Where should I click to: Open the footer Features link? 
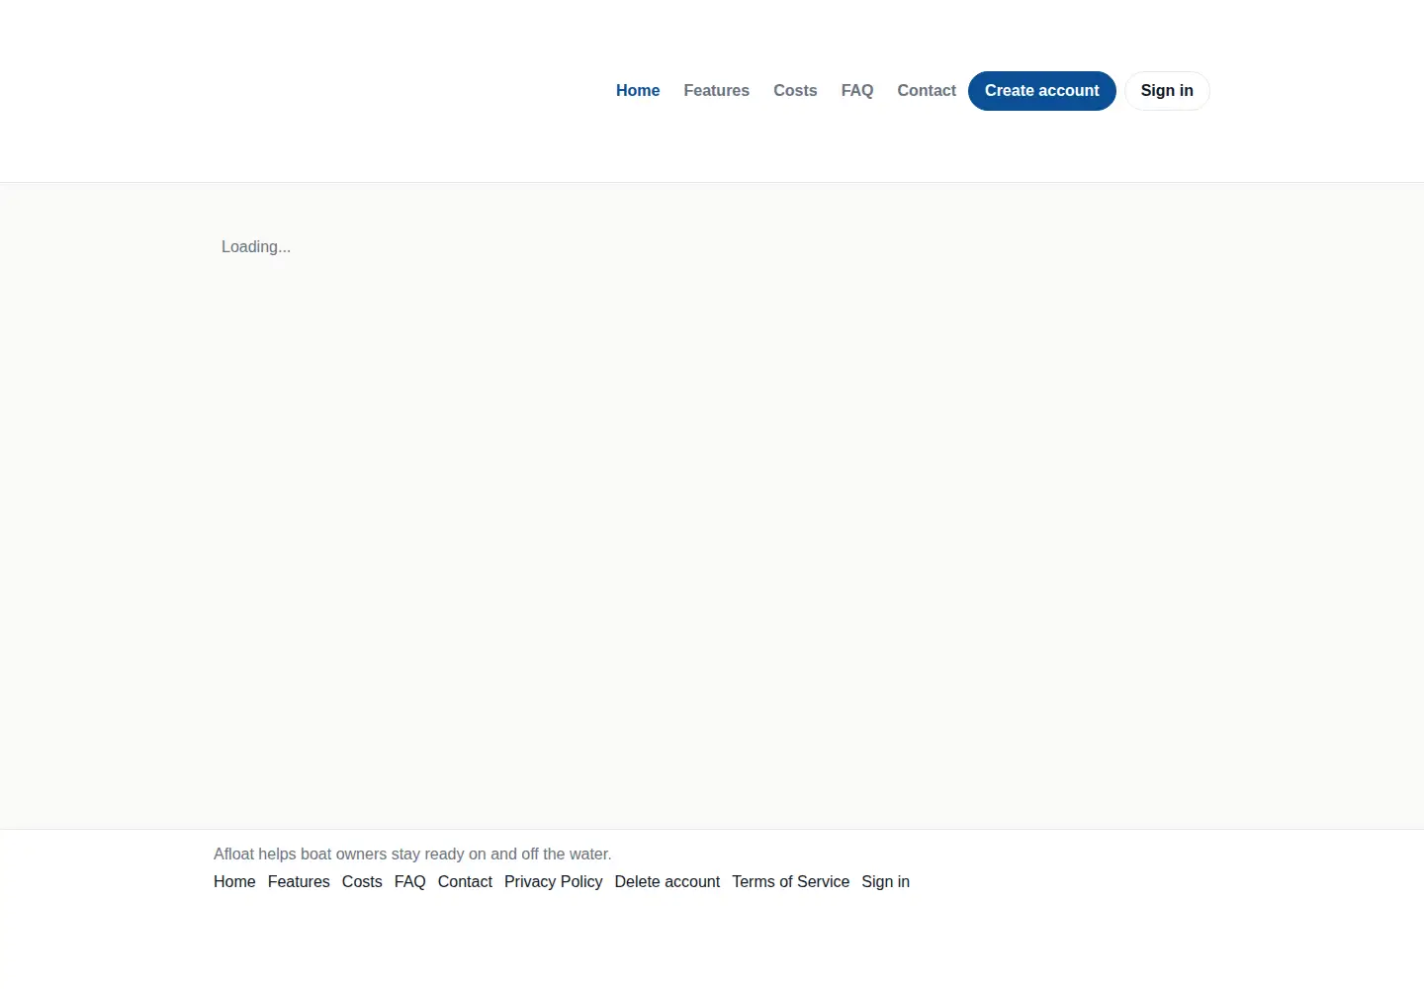299,882
